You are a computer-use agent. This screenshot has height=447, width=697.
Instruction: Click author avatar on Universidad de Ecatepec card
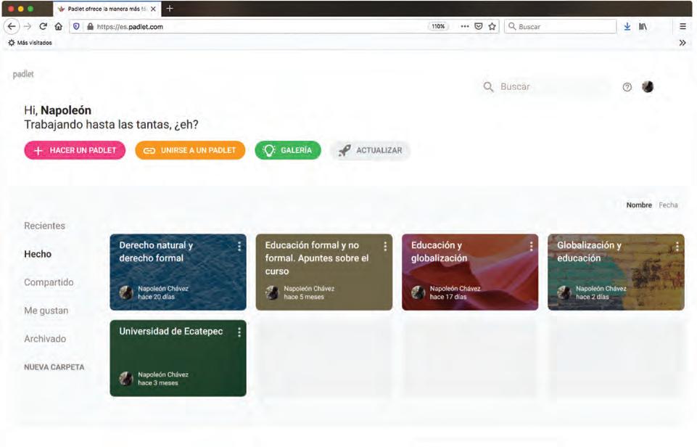point(126,379)
